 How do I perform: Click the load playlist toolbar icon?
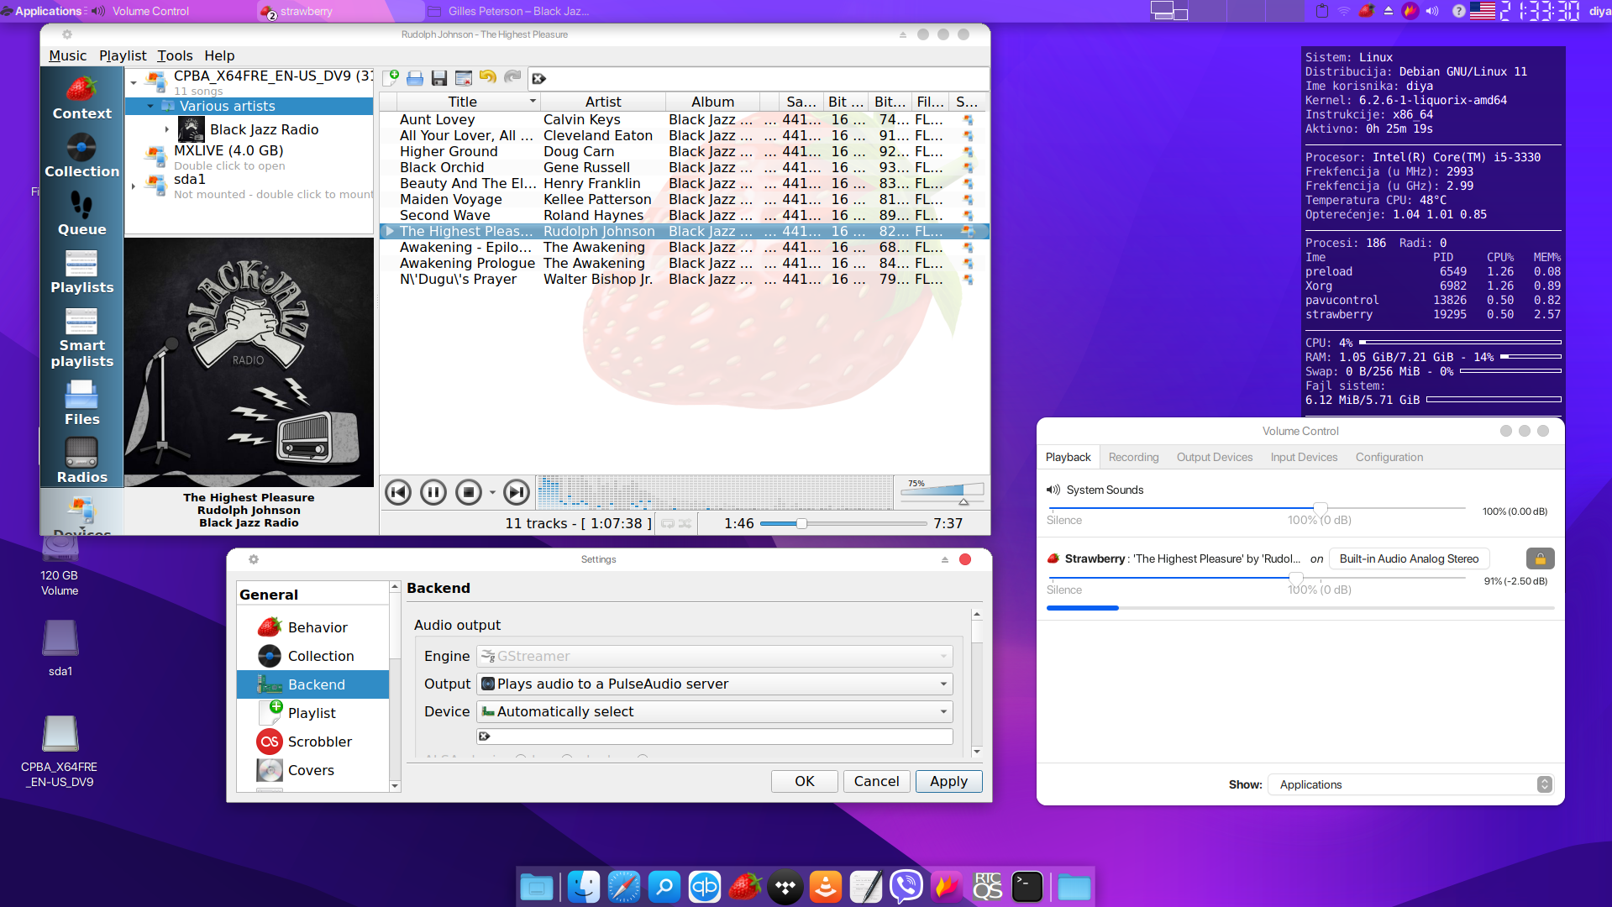pos(415,78)
